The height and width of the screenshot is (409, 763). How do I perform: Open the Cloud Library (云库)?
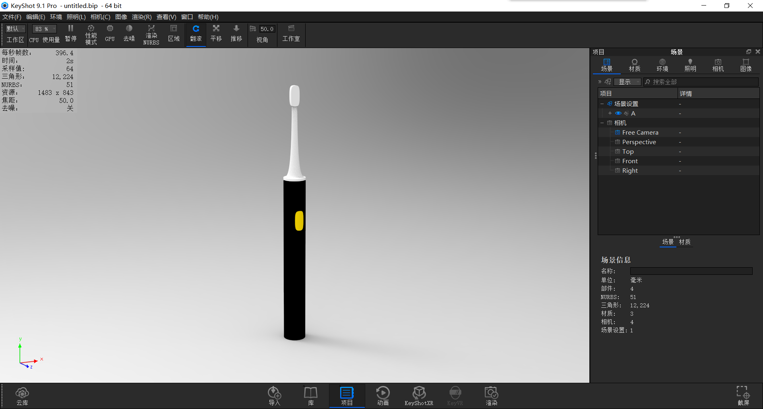pos(22,395)
